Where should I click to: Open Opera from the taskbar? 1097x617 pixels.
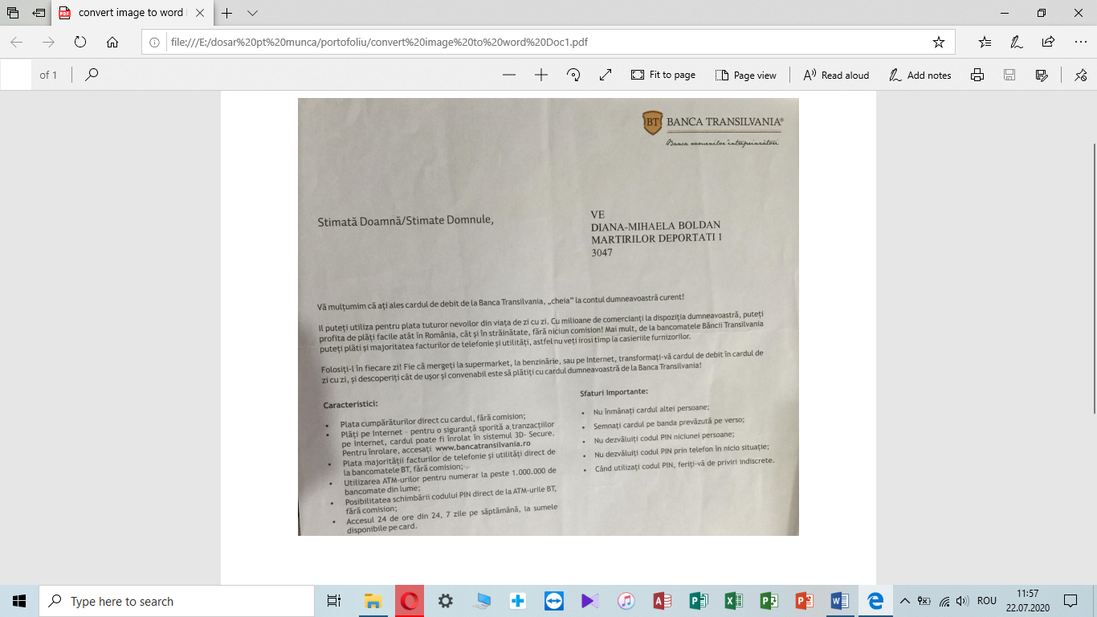[x=410, y=601]
